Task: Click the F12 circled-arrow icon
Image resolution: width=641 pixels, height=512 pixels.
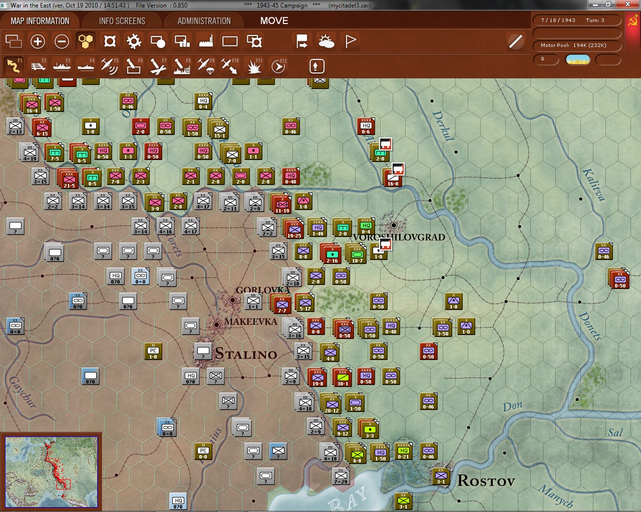Action: point(278,66)
